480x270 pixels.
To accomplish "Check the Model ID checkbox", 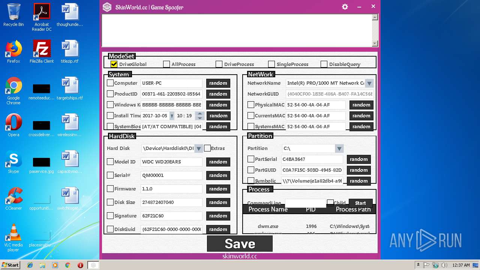I will (x=110, y=162).
